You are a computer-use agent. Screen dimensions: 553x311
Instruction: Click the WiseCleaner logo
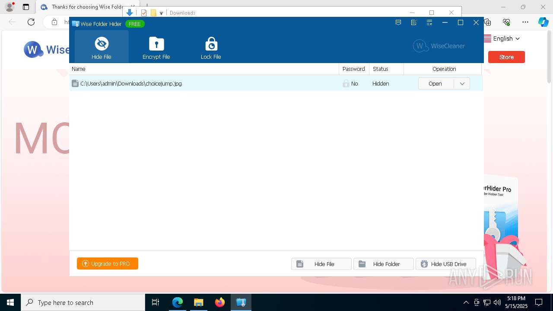(x=439, y=46)
